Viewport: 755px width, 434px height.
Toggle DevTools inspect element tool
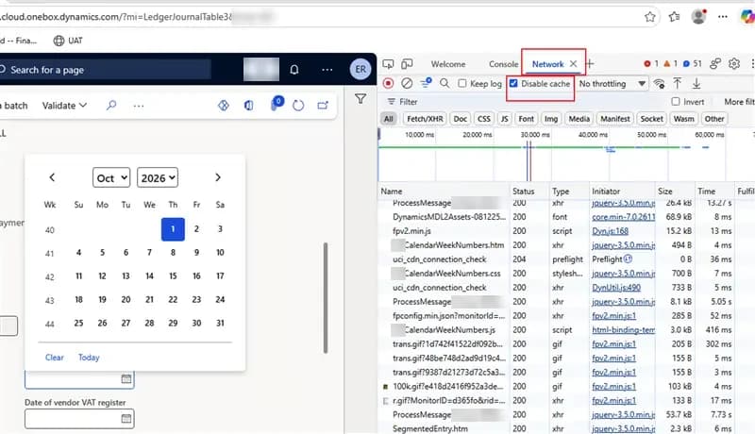pos(388,64)
